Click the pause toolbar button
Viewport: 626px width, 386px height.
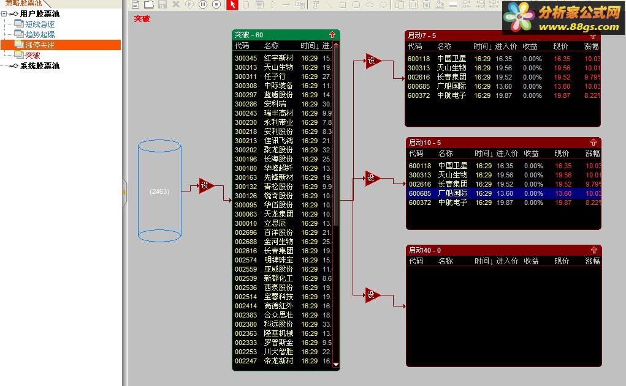(x=203, y=4)
